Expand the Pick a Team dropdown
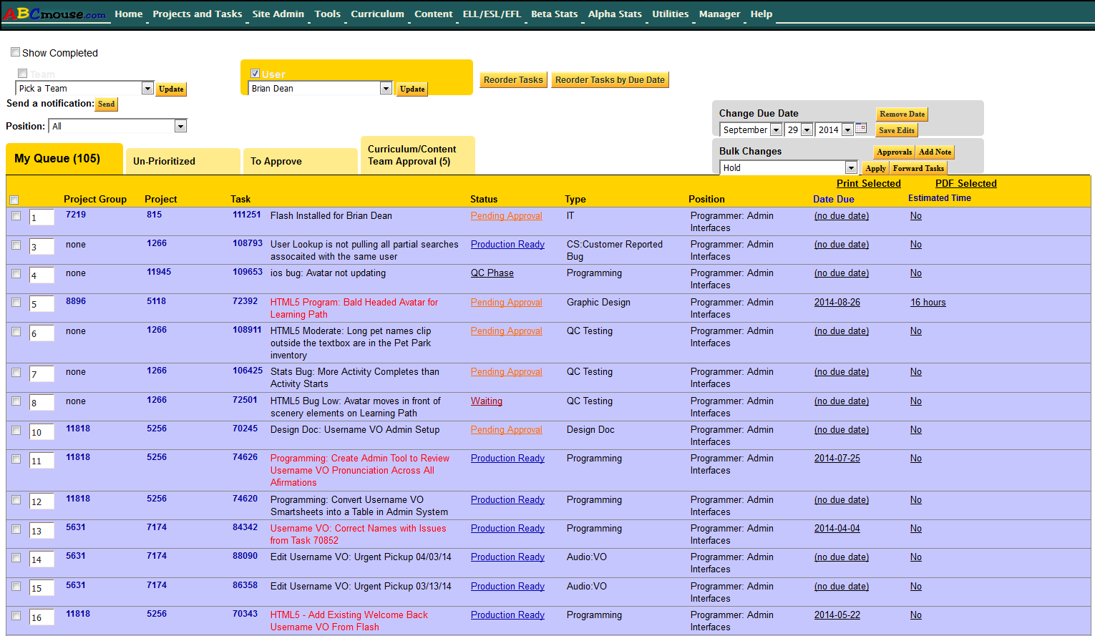1095x636 pixels. [x=147, y=89]
